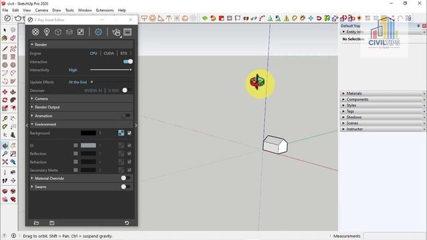Open the Extensions menu
Viewport: 427px width, 240px height.
click(x=105, y=11)
